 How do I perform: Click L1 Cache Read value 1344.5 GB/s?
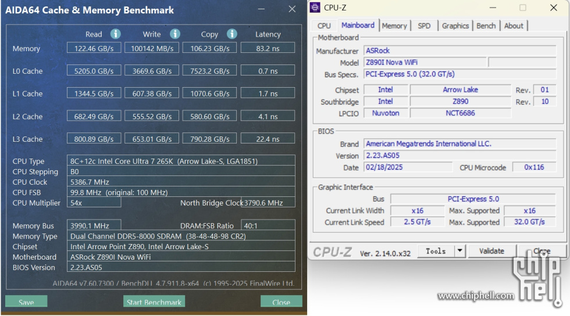click(94, 94)
